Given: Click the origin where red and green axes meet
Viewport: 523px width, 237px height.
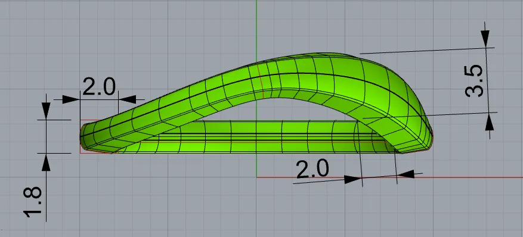Looking at the screenshot, I should pyautogui.click(x=256, y=177).
